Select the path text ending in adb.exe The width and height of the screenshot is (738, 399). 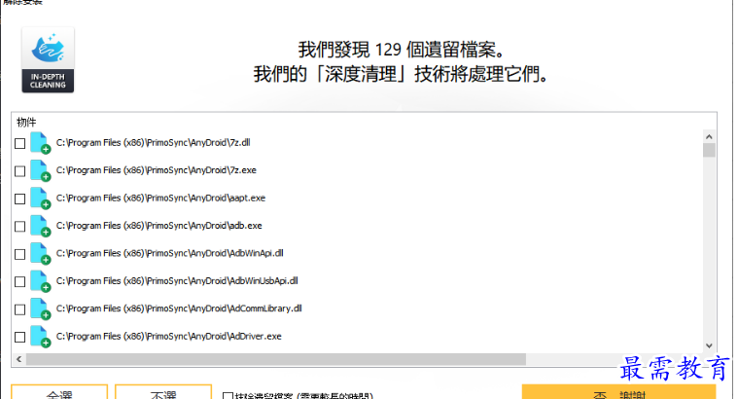[x=159, y=226]
